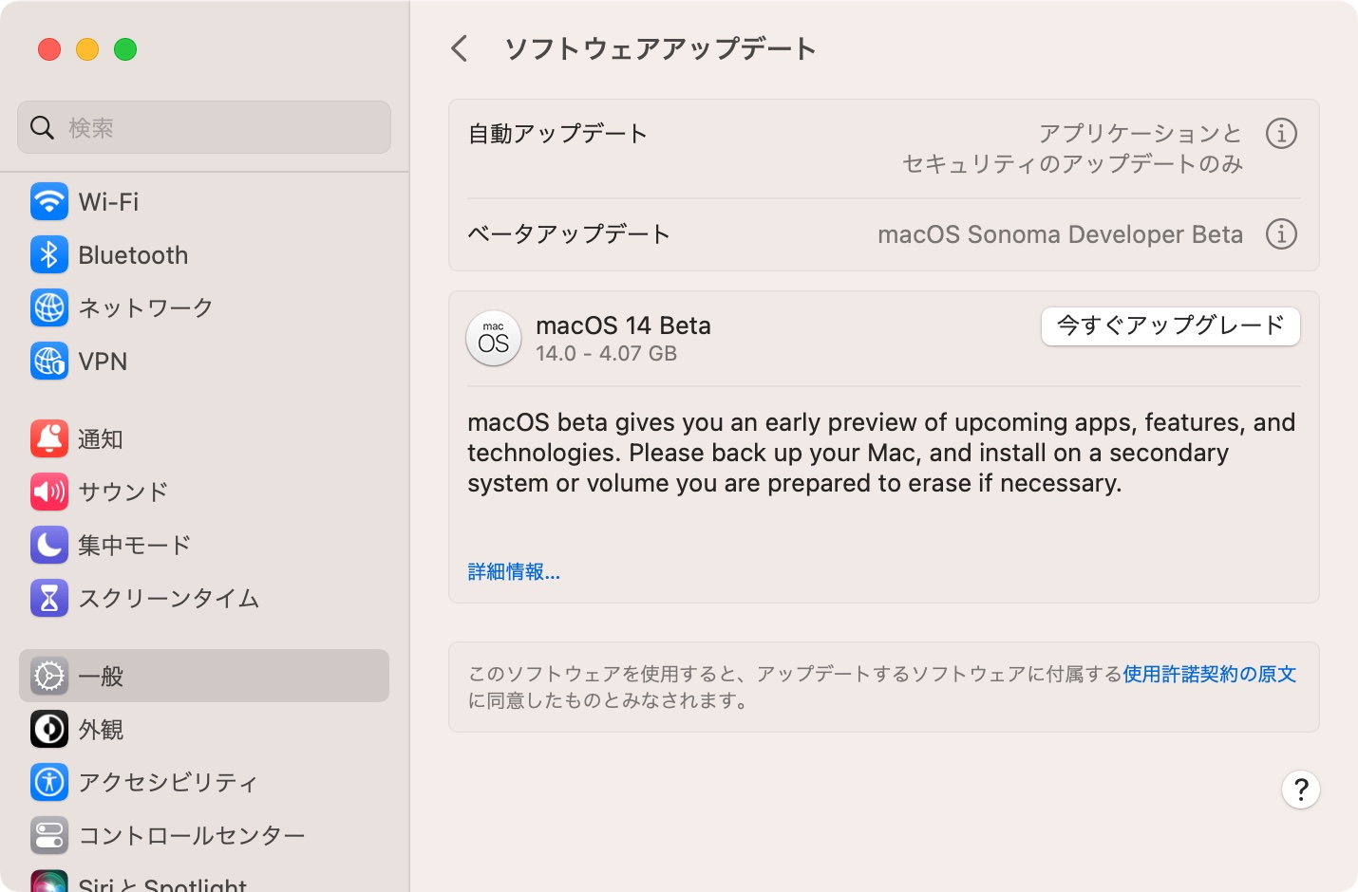Click the ネットワーク globe icon

point(49,307)
